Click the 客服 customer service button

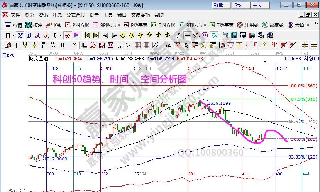[x=218, y=5]
